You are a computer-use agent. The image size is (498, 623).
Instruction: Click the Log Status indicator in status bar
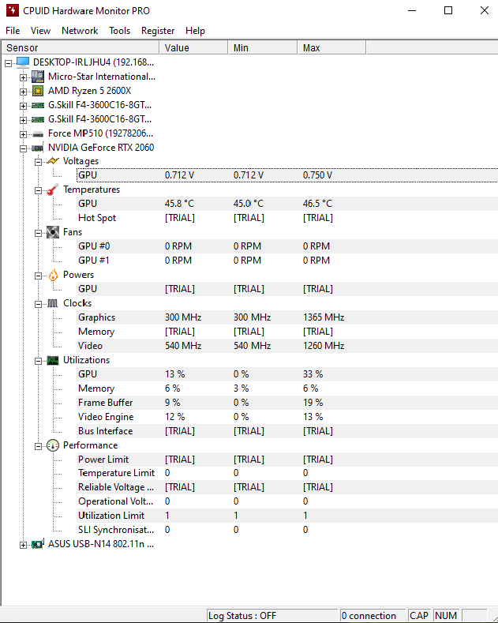(271, 616)
